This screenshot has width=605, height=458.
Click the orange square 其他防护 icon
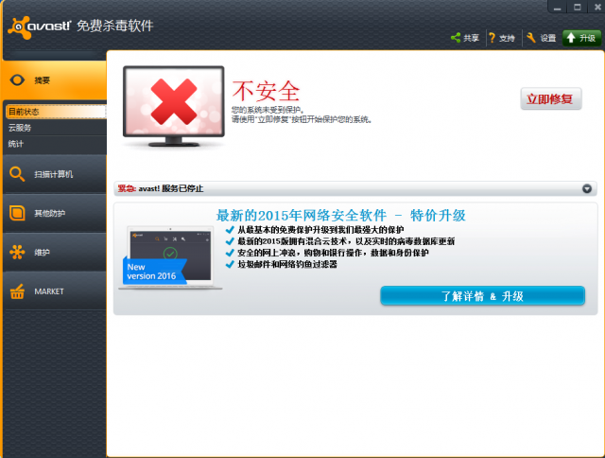point(17,213)
